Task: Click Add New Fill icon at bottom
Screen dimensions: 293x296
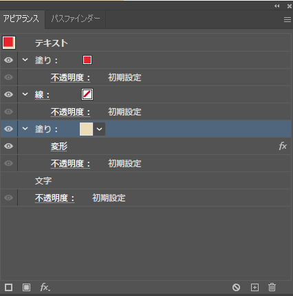Action: click(x=26, y=287)
